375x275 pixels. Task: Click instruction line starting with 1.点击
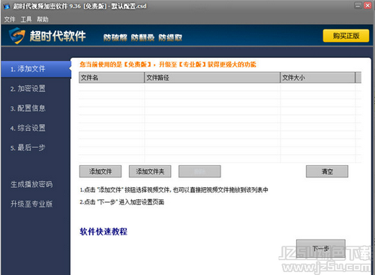tap(174, 190)
